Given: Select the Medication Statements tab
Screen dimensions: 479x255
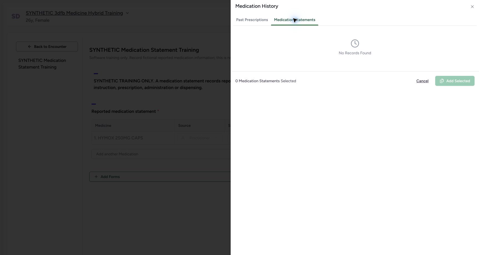Looking at the screenshot, I should click(x=294, y=20).
